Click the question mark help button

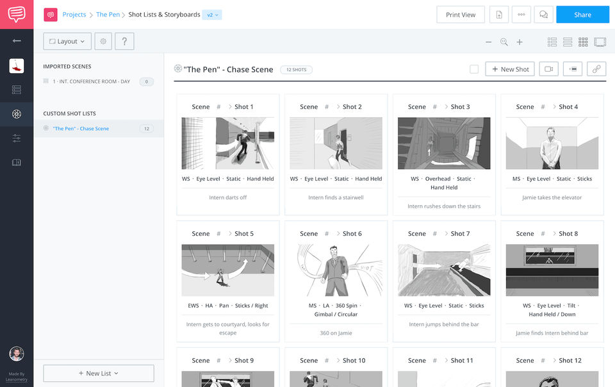coord(124,41)
